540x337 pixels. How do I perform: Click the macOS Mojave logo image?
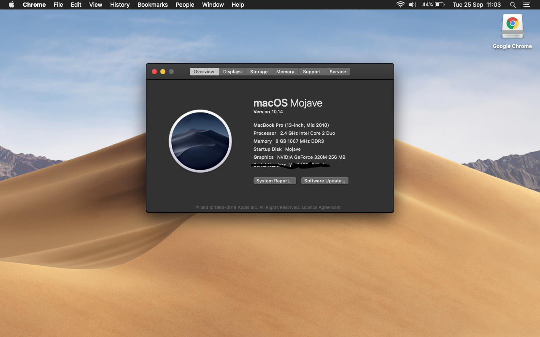pyautogui.click(x=200, y=141)
